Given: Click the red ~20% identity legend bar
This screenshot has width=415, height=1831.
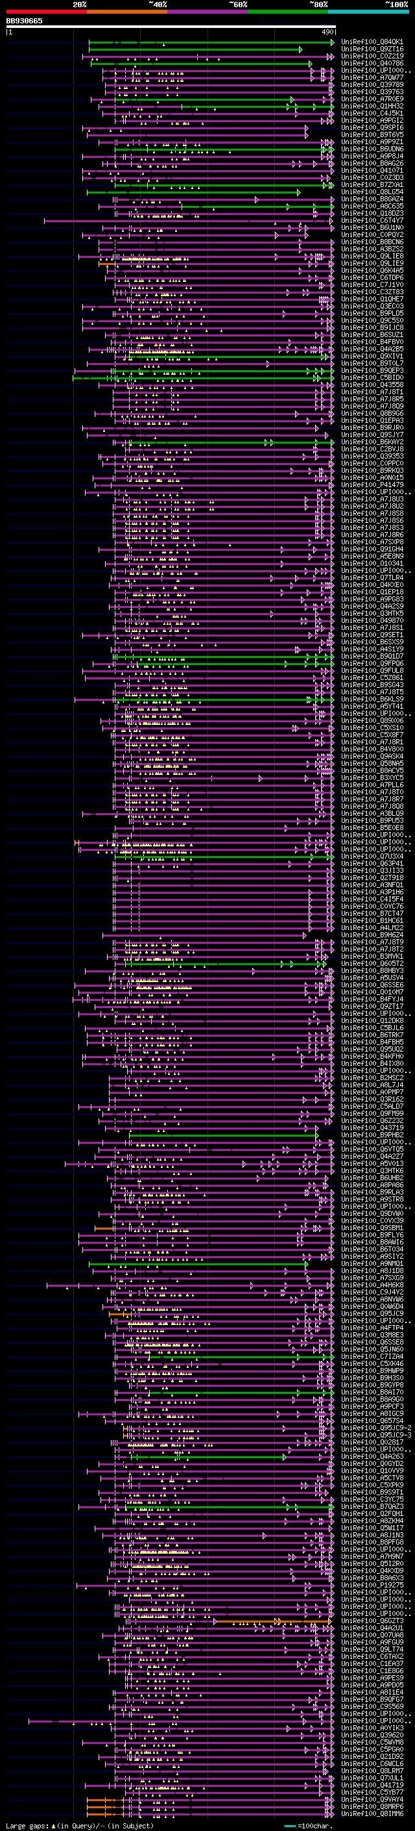Looking at the screenshot, I should 46,12.
